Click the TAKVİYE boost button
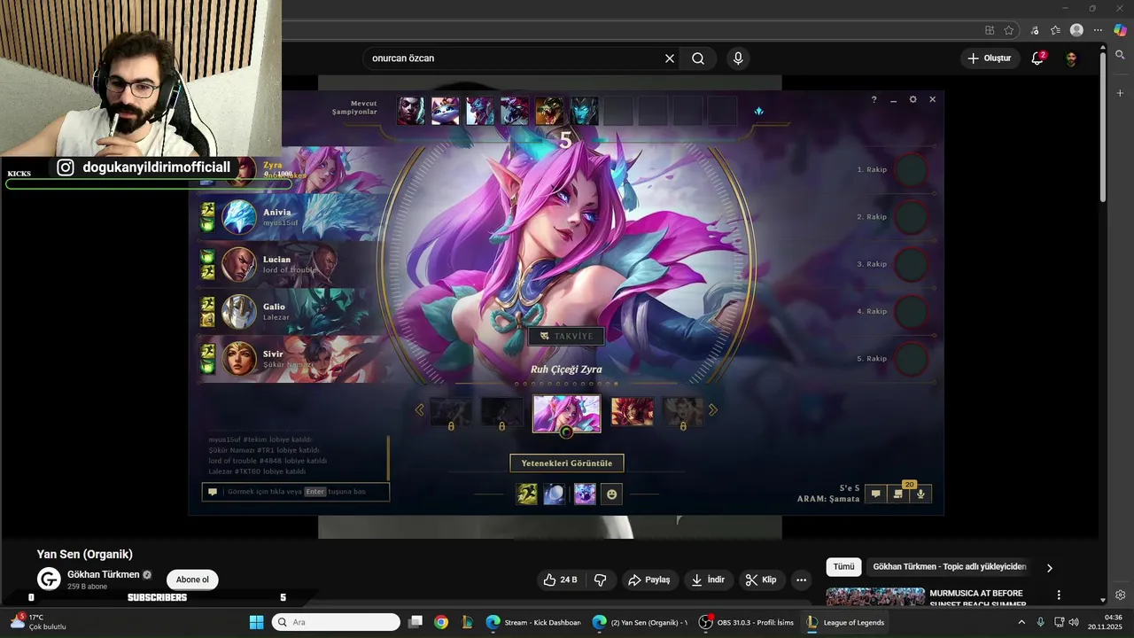This screenshot has height=638, width=1134. [x=567, y=337]
